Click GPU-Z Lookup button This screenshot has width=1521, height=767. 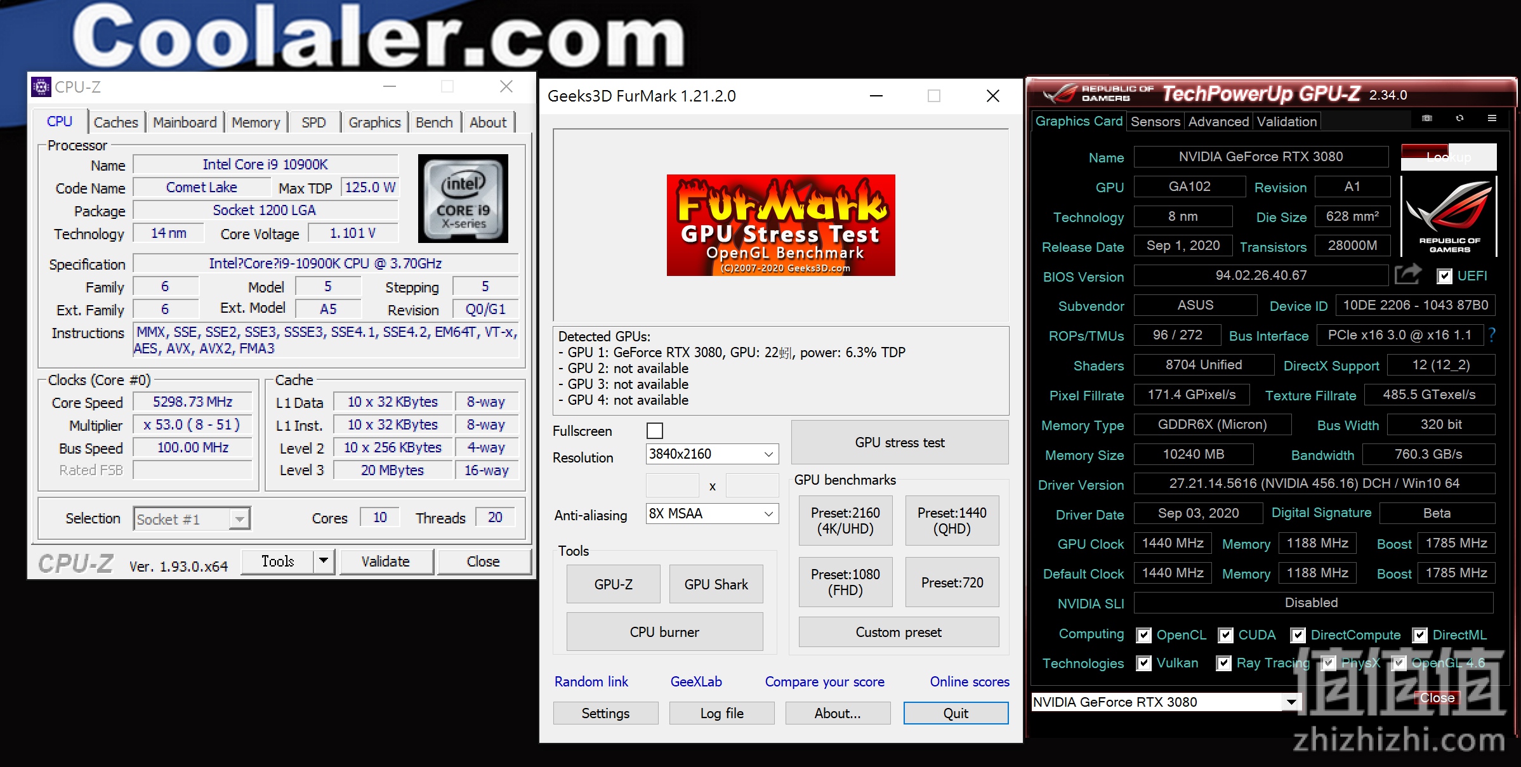pyautogui.click(x=1449, y=157)
